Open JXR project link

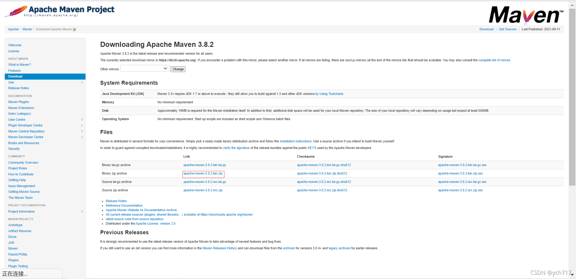pyautogui.click(x=11, y=243)
